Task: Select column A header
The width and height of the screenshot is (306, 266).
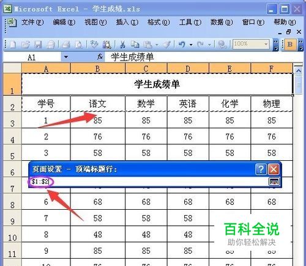Action: click(46, 68)
